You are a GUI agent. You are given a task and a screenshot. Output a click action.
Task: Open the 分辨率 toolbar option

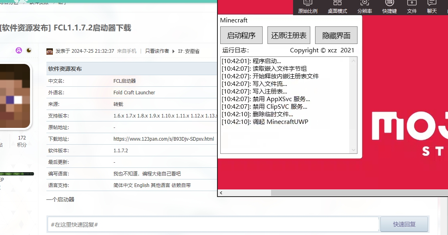[365, 7]
